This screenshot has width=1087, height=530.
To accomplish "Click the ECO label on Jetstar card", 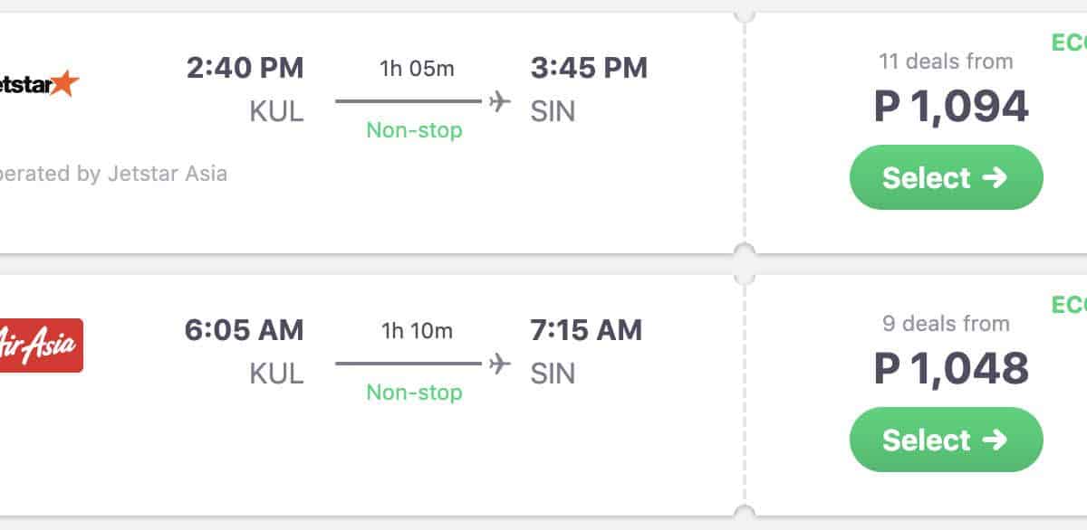I will (x=1069, y=43).
